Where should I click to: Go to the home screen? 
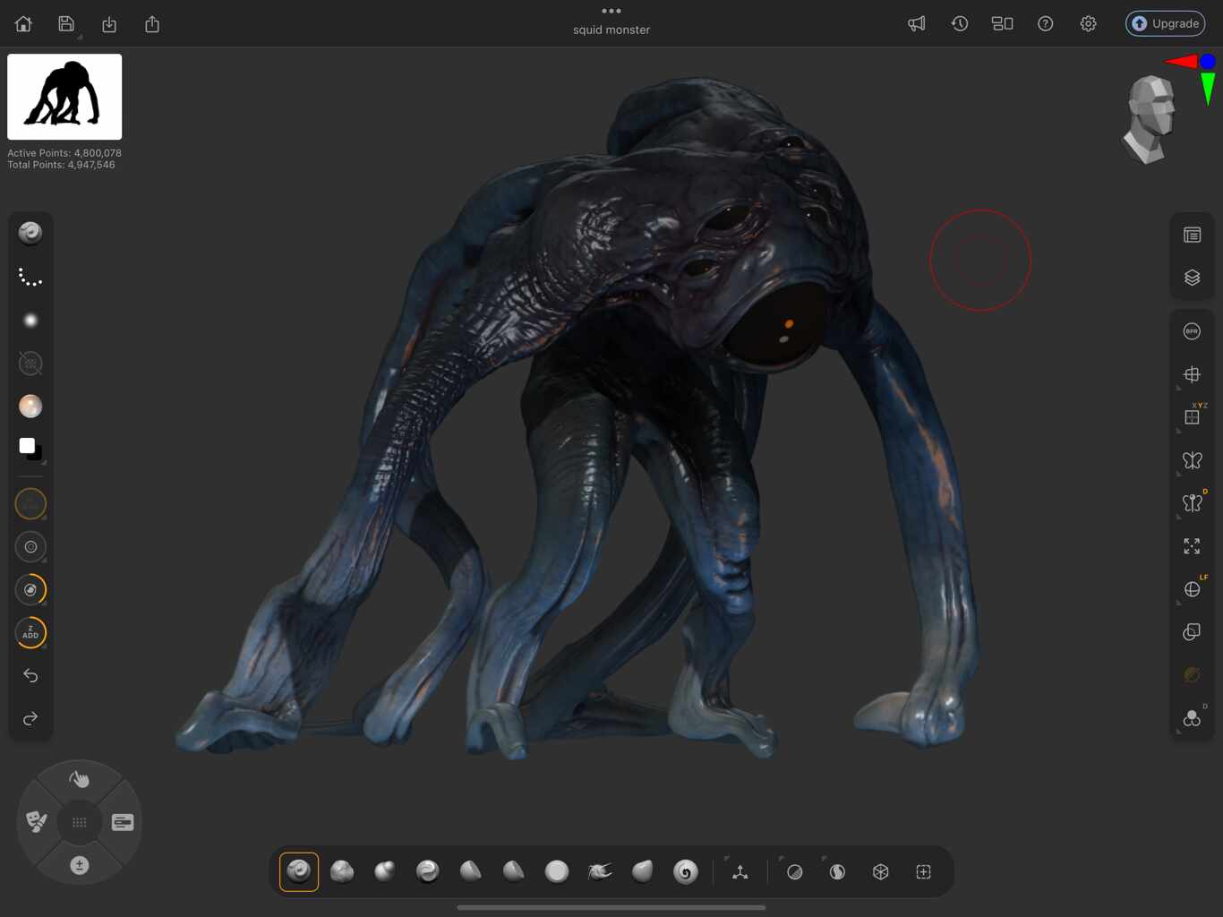[x=23, y=24]
